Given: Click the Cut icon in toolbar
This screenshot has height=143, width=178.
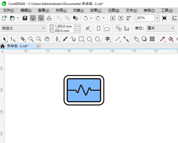Looking at the screenshot, I should tap(59, 18).
